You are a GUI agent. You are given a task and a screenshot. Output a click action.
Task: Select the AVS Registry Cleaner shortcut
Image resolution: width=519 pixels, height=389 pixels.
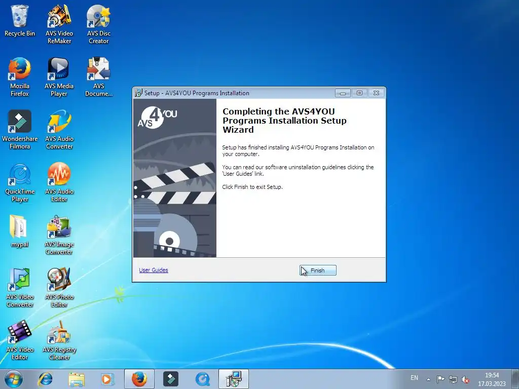click(59, 340)
